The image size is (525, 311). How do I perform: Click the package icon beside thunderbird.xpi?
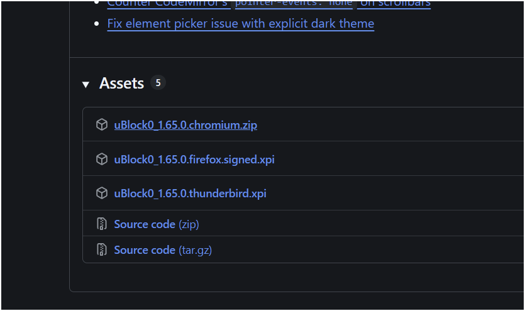click(102, 193)
